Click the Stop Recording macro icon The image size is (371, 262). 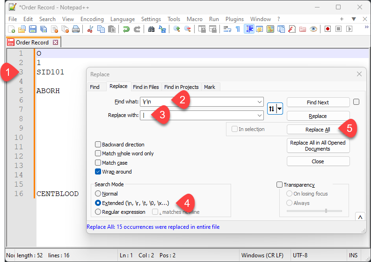pos(339,29)
